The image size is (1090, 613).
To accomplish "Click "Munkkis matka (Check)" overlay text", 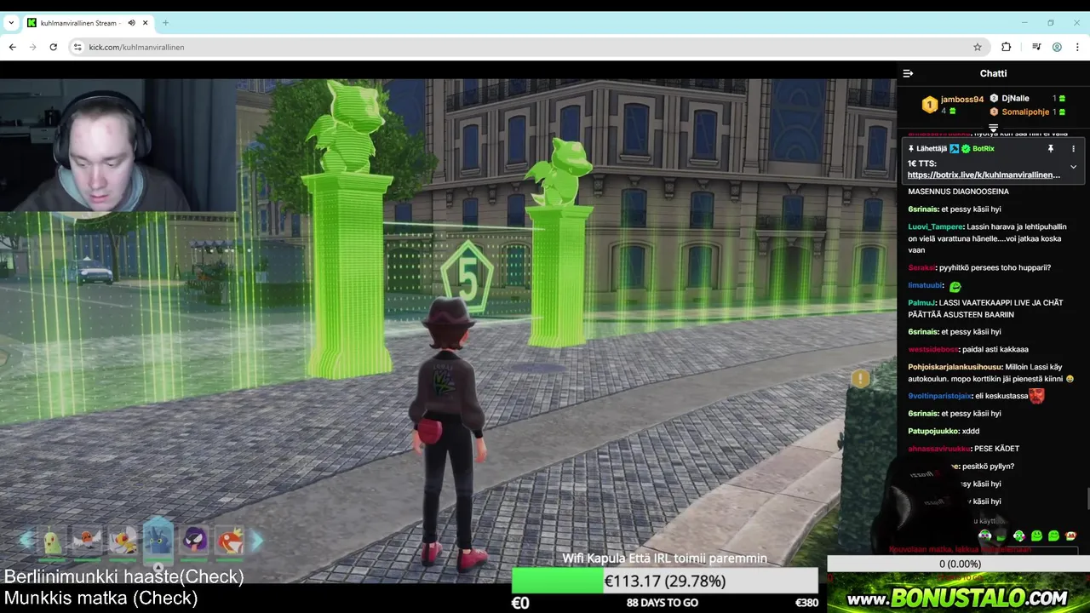I will pos(101,598).
